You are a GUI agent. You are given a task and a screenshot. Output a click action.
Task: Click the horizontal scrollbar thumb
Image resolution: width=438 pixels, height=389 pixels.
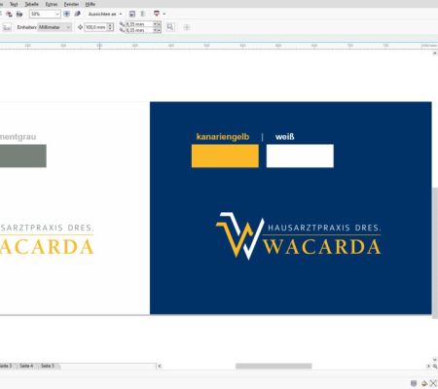[x=274, y=366]
